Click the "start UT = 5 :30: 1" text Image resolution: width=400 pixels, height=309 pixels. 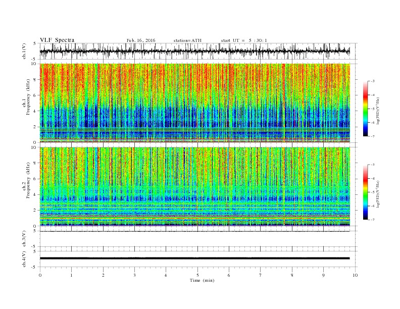(244, 40)
